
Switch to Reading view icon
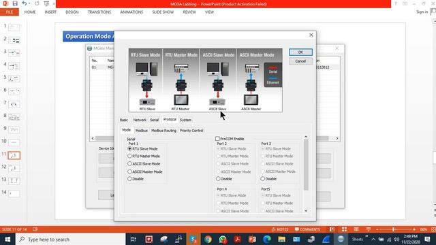pos(356,229)
